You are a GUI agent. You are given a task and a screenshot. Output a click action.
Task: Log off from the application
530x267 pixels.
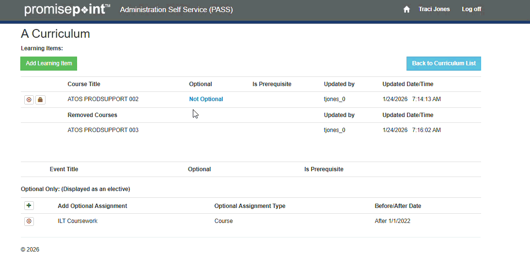471,9
